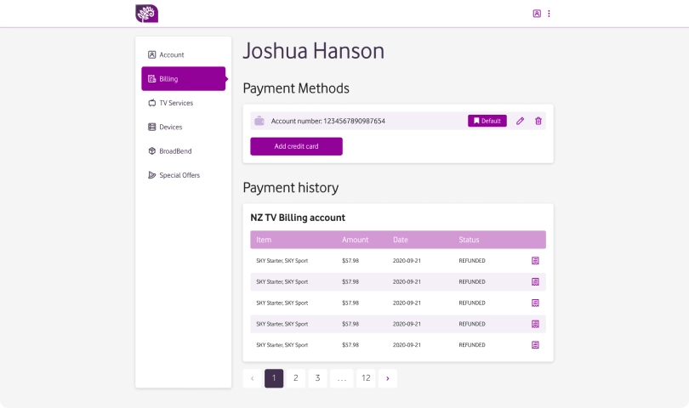
Task: Click the purple tree logo in header
Action: click(x=146, y=14)
